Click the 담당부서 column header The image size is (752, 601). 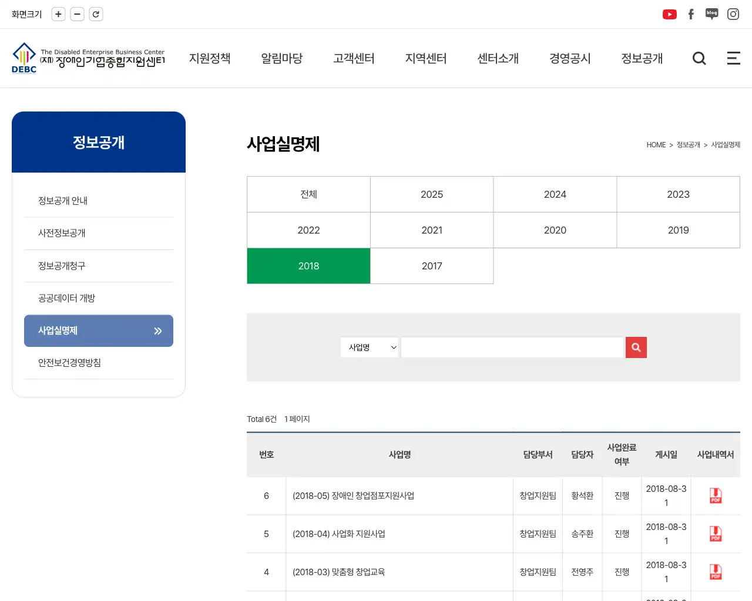point(538,455)
